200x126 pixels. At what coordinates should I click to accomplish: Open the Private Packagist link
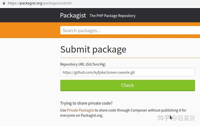click(x=80, y=110)
